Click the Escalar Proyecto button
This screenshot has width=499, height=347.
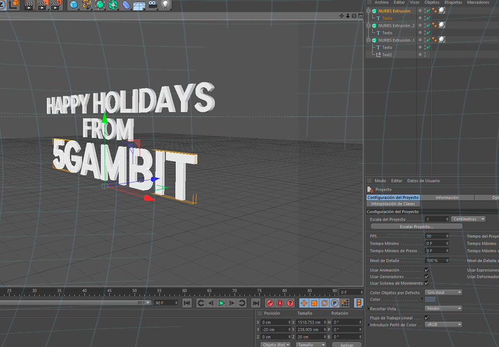[x=416, y=226]
